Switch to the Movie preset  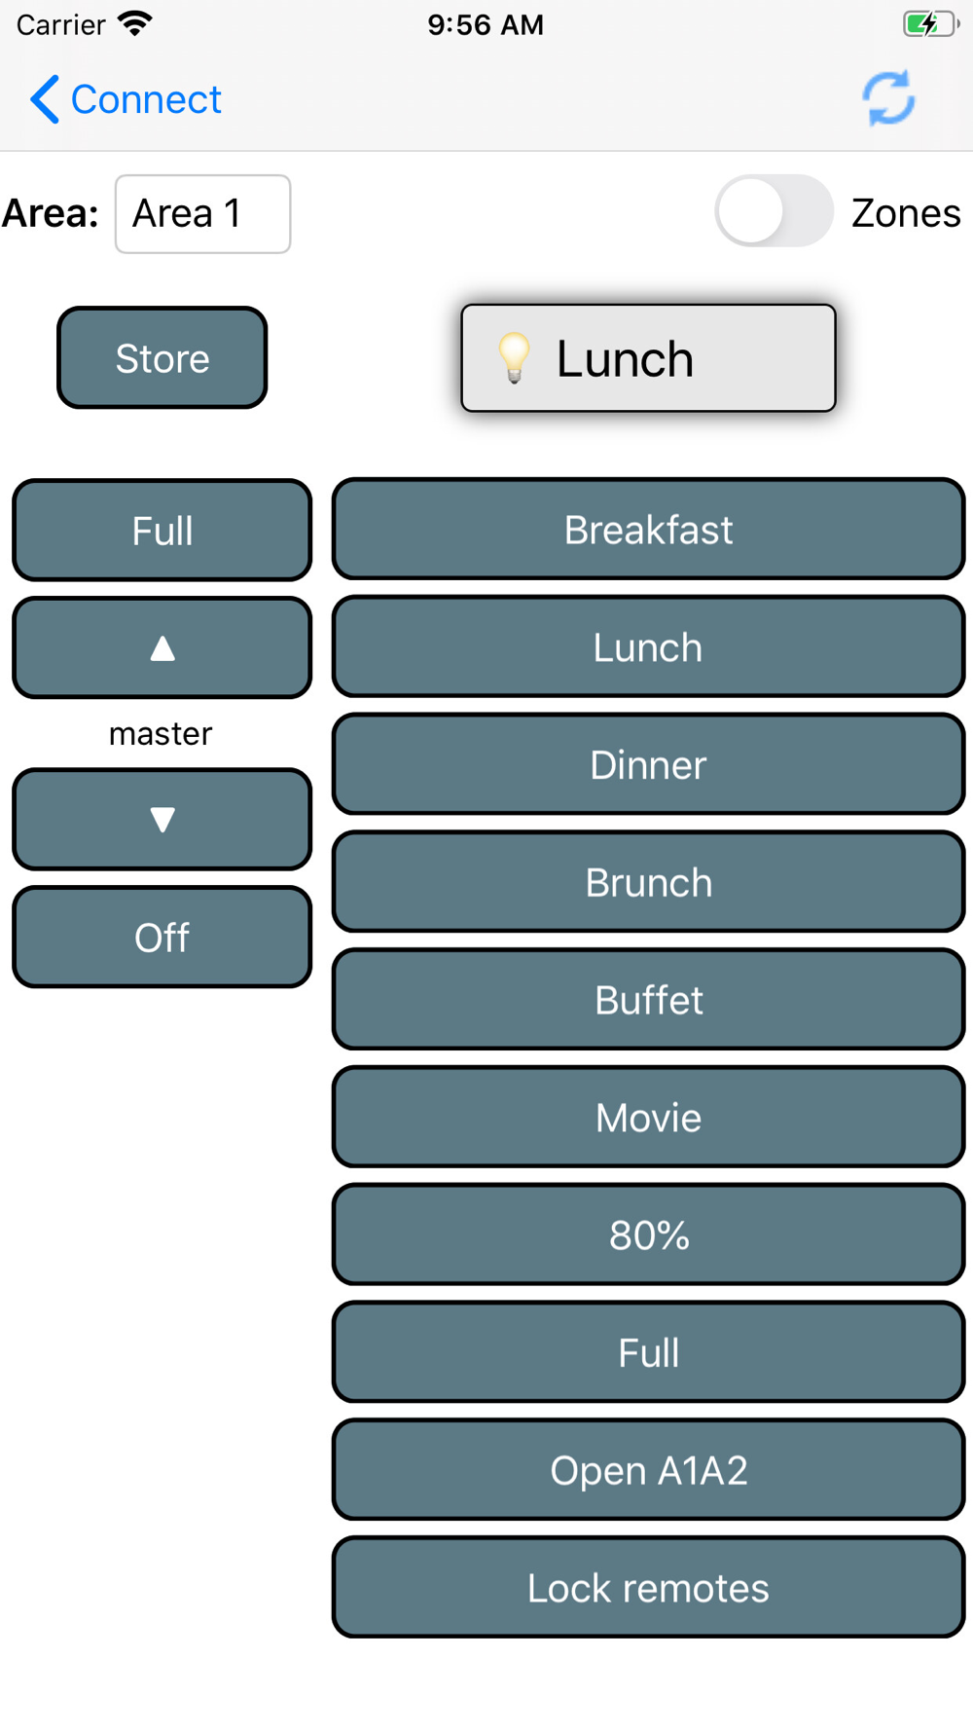[648, 1118]
